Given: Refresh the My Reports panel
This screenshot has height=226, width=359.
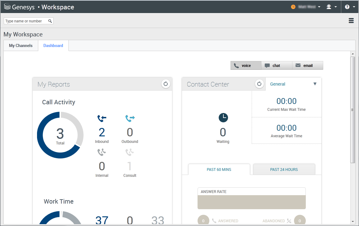Looking at the screenshot, I should (x=166, y=84).
